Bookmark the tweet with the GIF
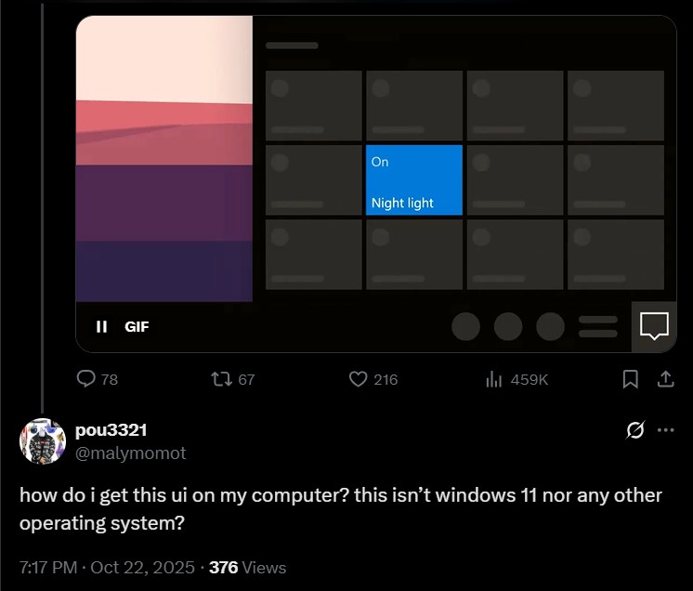The image size is (693, 591). (x=630, y=379)
